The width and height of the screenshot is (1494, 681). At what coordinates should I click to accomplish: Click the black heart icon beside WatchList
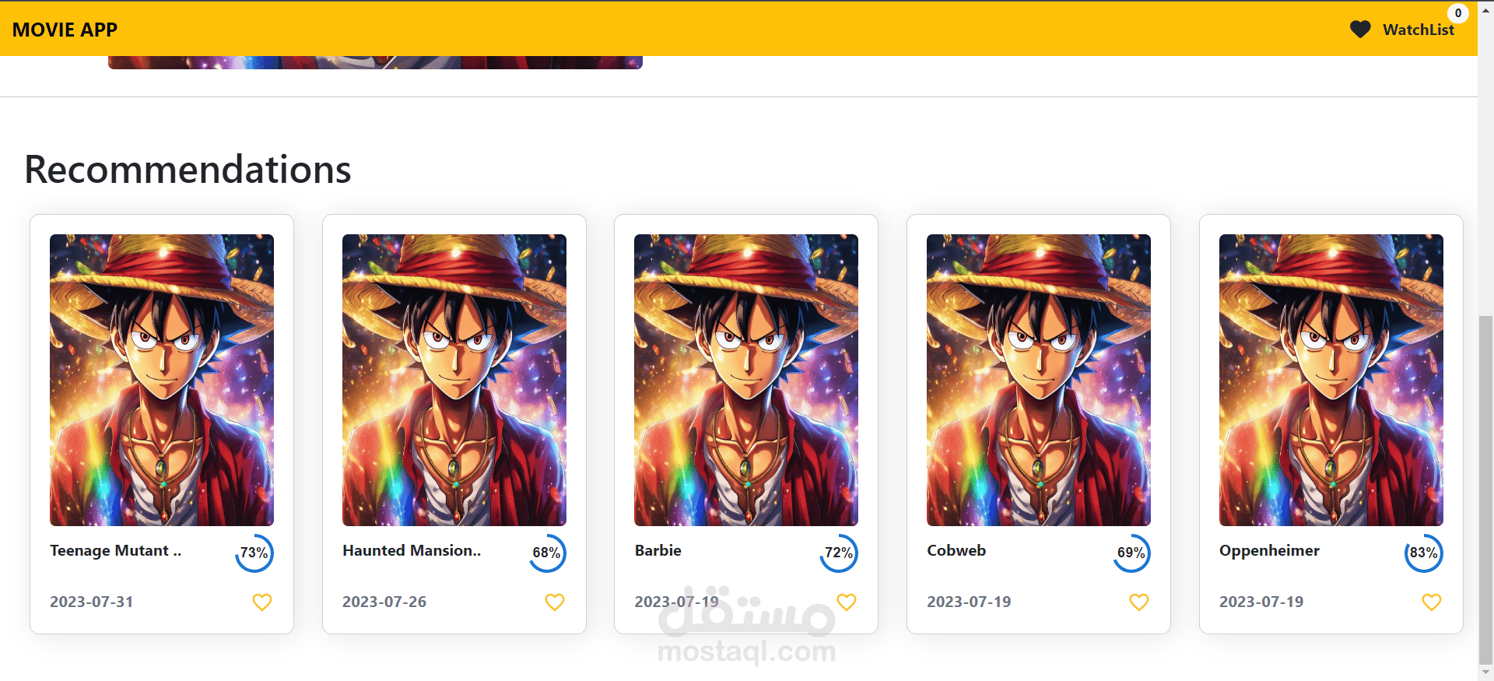1360,30
